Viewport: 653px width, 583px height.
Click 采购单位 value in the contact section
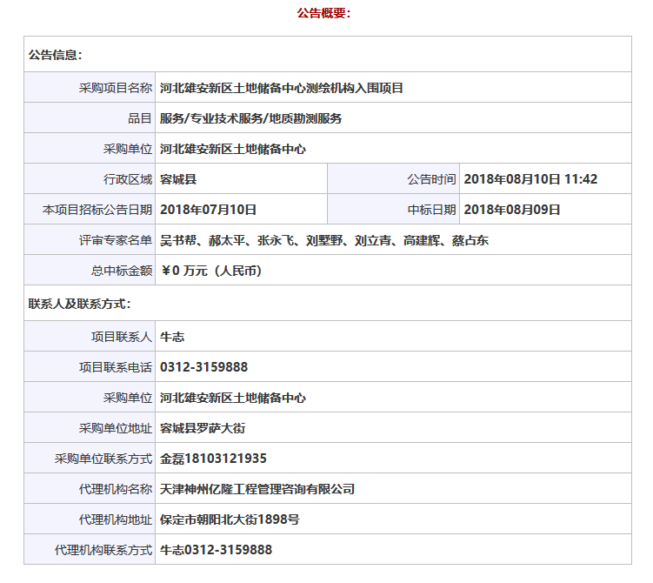coord(232,398)
